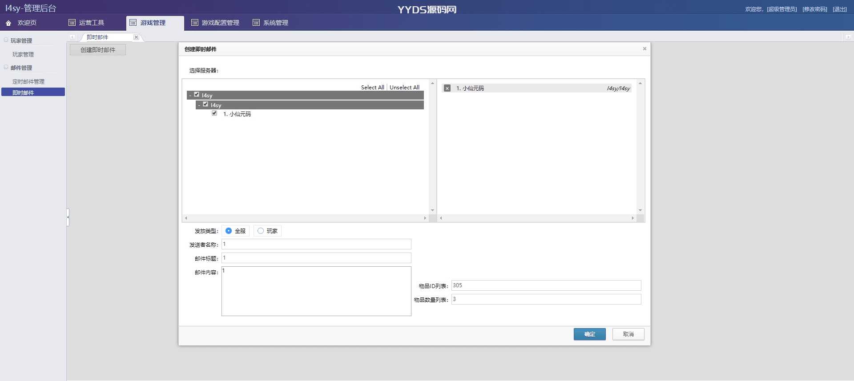Collapse the top-level l4sy tree node
Screen dimensions: 854x381
(190, 96)
